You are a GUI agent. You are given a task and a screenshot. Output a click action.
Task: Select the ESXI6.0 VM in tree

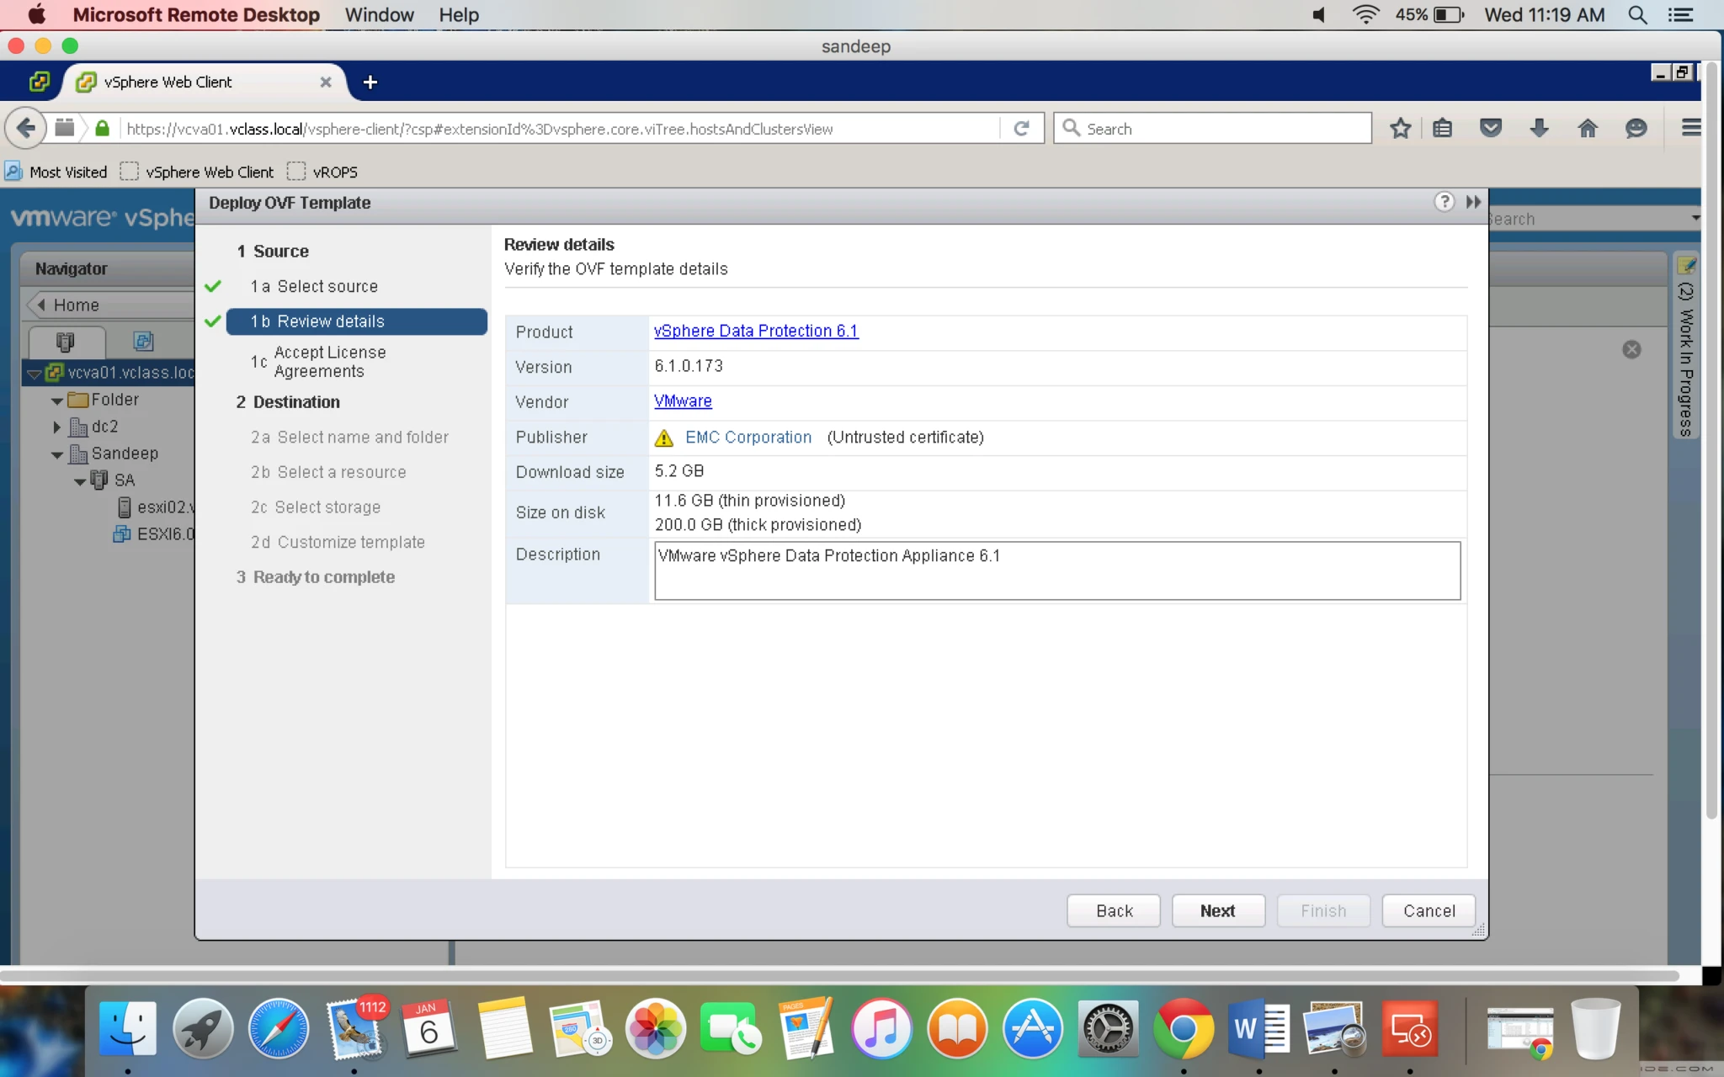tap(154, 534)
